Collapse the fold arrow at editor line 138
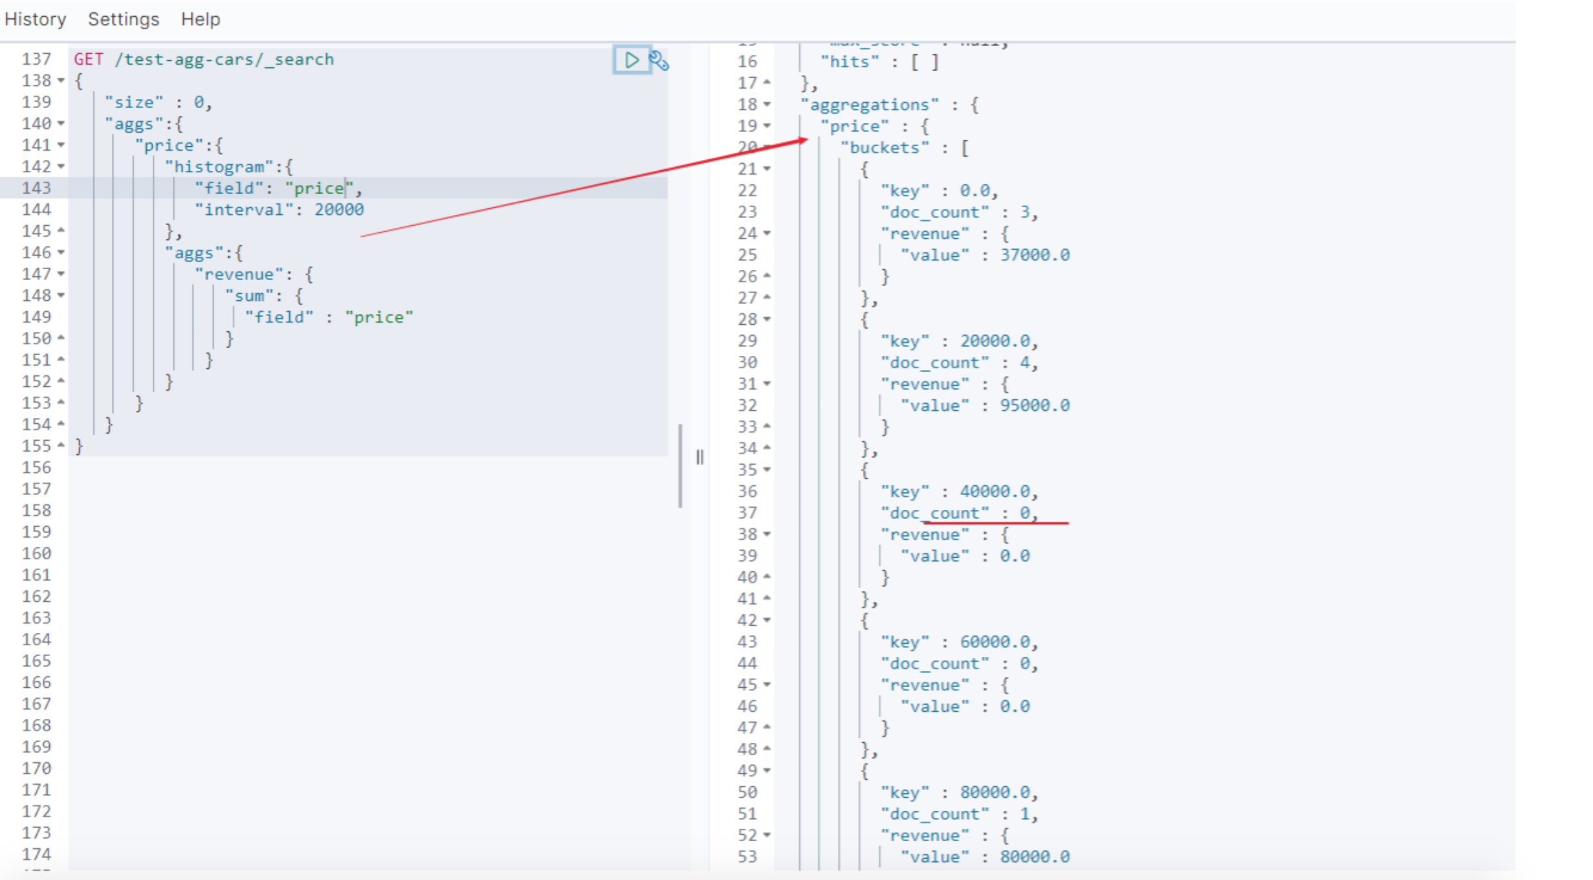The image size is (1593, 880). (x=61, y=81)
